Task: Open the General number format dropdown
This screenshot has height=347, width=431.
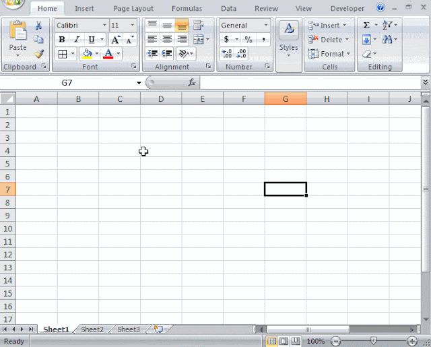Action: click(x=266, y=26)
